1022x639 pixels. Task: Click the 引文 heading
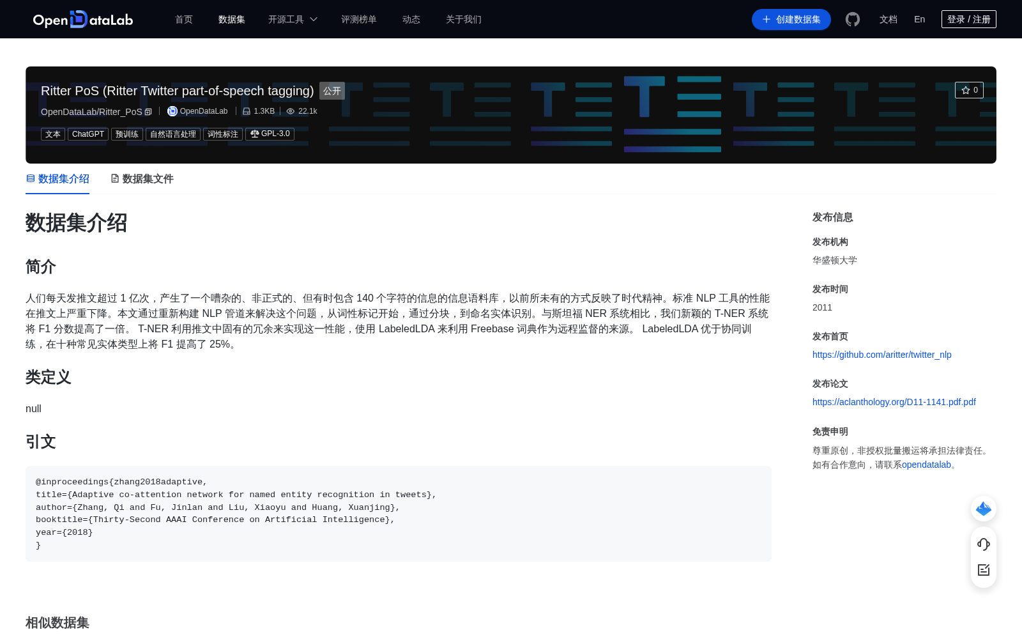[x=41, y=442]
